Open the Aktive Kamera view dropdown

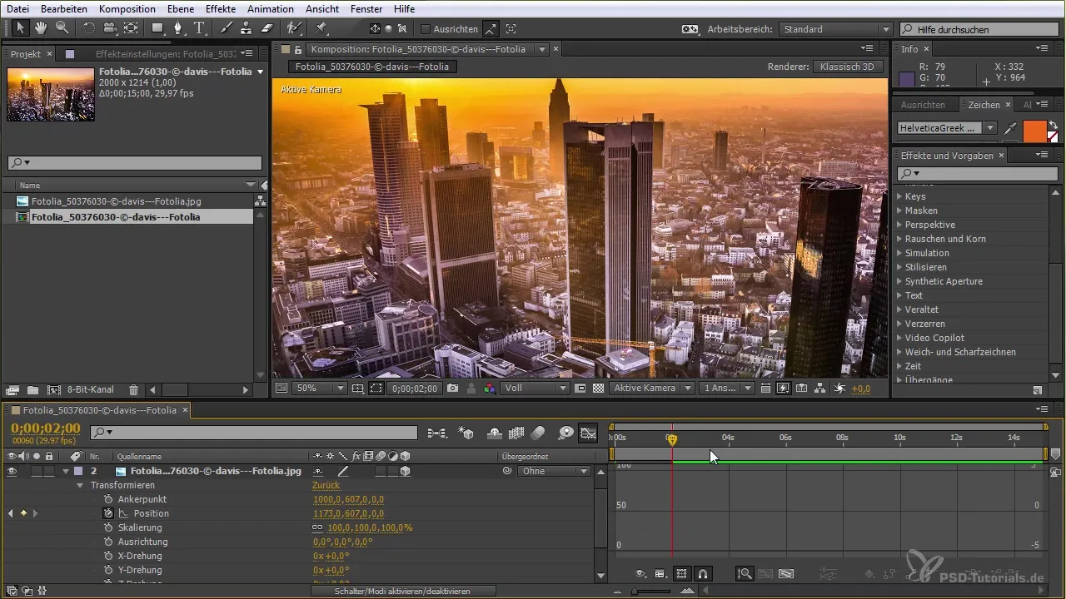tap(651, 388)
